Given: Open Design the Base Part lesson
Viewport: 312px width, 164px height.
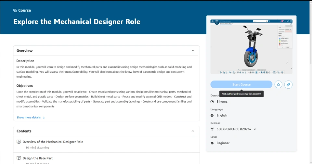Looking at the screenshot, I should pos(38,158).
